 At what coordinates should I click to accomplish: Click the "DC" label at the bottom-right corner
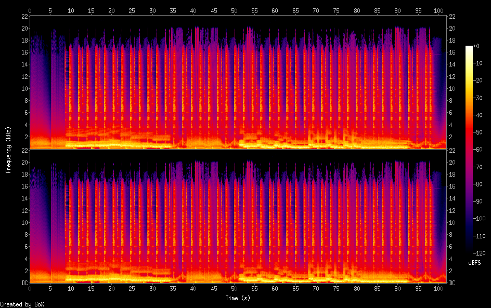[453, 283]
